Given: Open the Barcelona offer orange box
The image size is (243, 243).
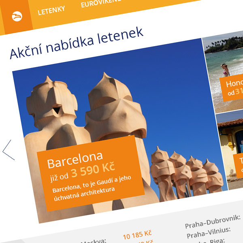Looking at the screenshot, I should (x=91, y=173).
